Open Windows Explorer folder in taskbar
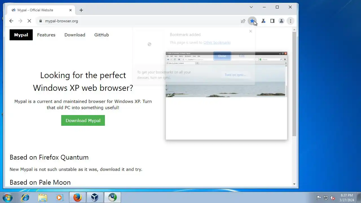This screenshot has height=203, width=361. pos(43,198)
